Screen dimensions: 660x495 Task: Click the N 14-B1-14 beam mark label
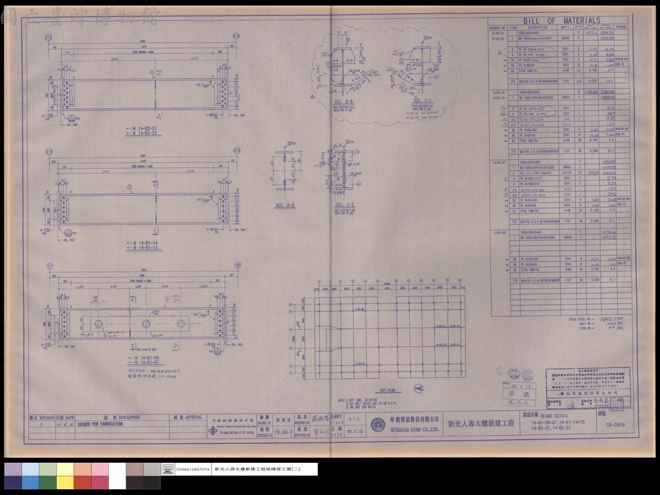(145, 243)
